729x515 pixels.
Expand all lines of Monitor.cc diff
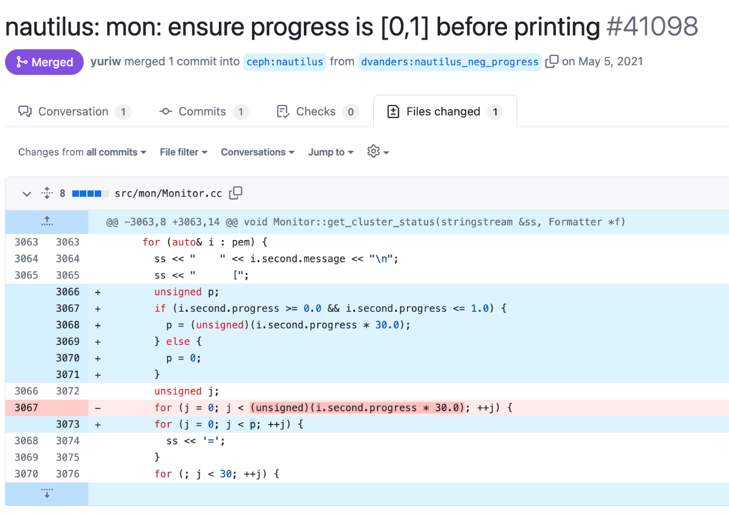[x=47, y=194]
